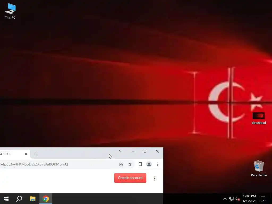Bookmark this page with the star icon
272x204 pixels.
pyautogui.click(x=130, y=164)
